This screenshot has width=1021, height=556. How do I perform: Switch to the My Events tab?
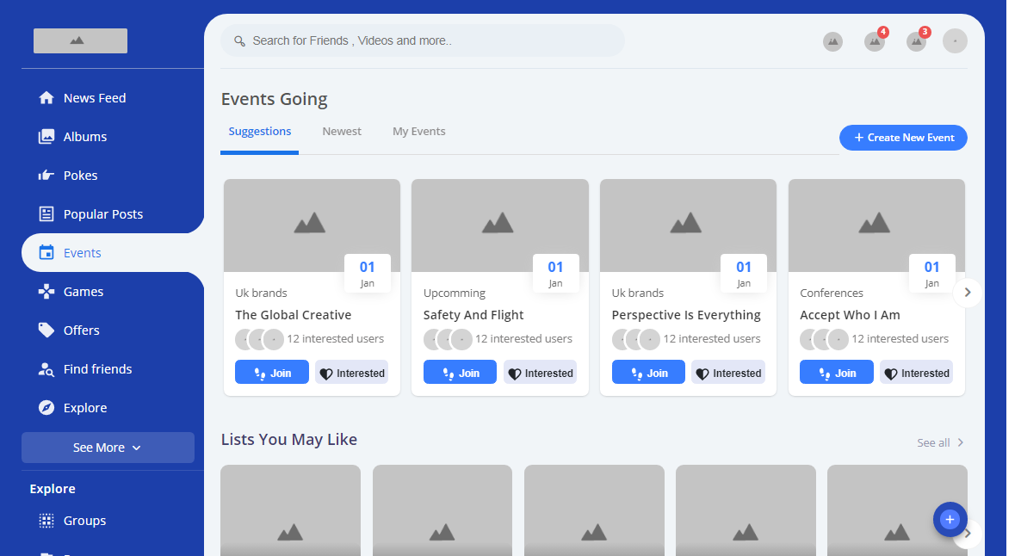(x=418, y=132)
